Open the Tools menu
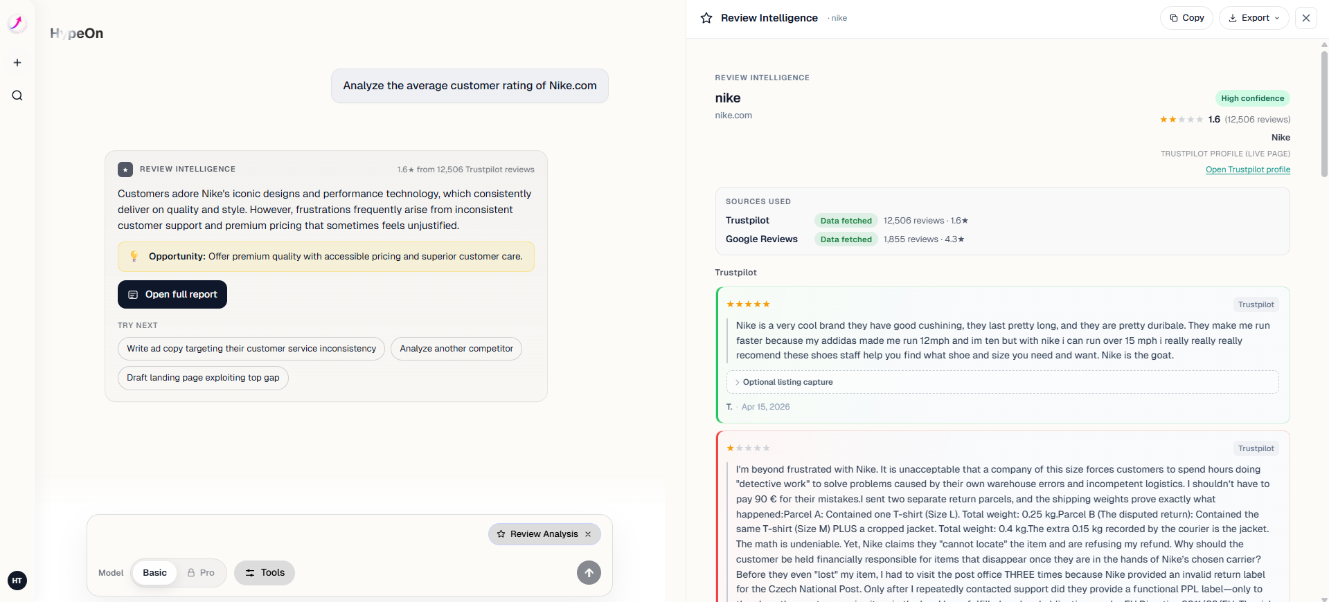This screenshot has width=1329, height=602. (265, 573)
